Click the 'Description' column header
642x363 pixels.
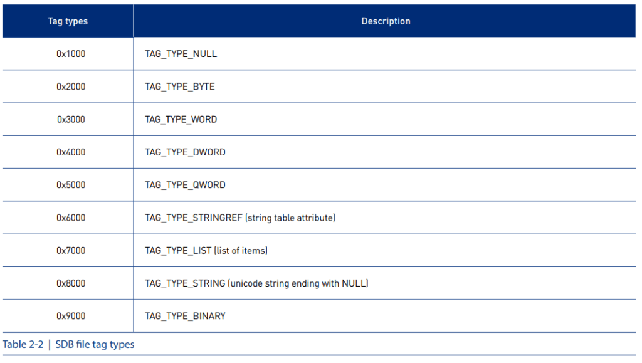tap(386, 21)
